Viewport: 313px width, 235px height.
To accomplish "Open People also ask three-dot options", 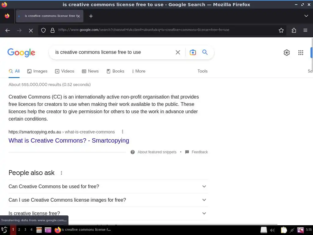I will [x=61, y=173].
